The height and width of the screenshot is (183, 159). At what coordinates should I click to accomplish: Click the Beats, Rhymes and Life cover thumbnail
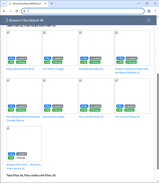[x=24, y=48]
